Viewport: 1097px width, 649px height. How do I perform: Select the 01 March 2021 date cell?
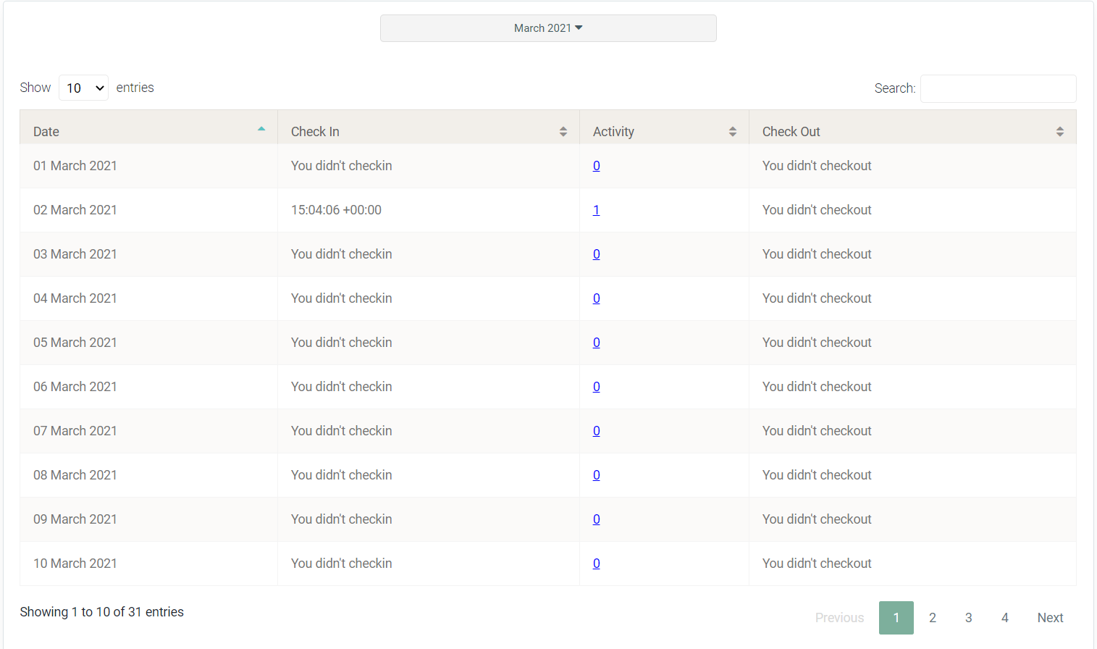coord(148,166)
